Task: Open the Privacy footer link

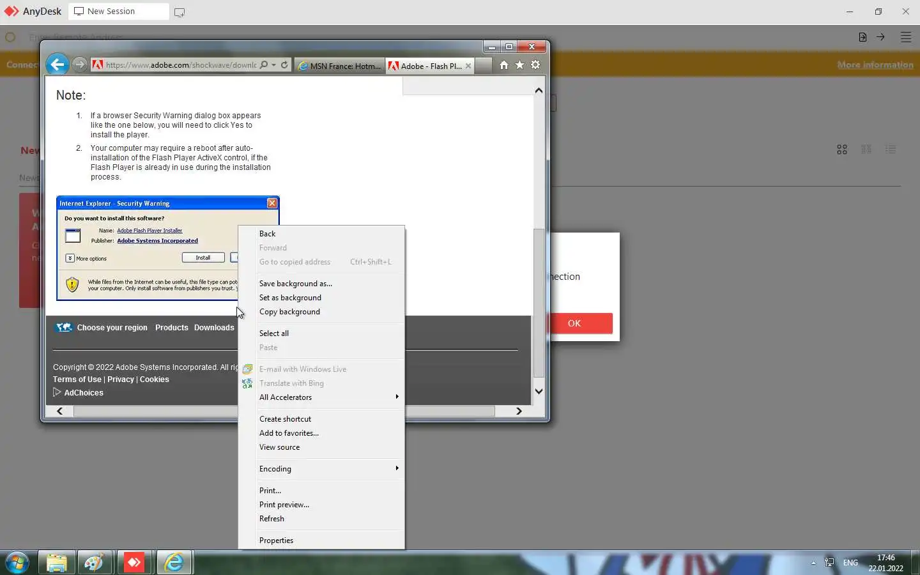Action: pos(121,379)
